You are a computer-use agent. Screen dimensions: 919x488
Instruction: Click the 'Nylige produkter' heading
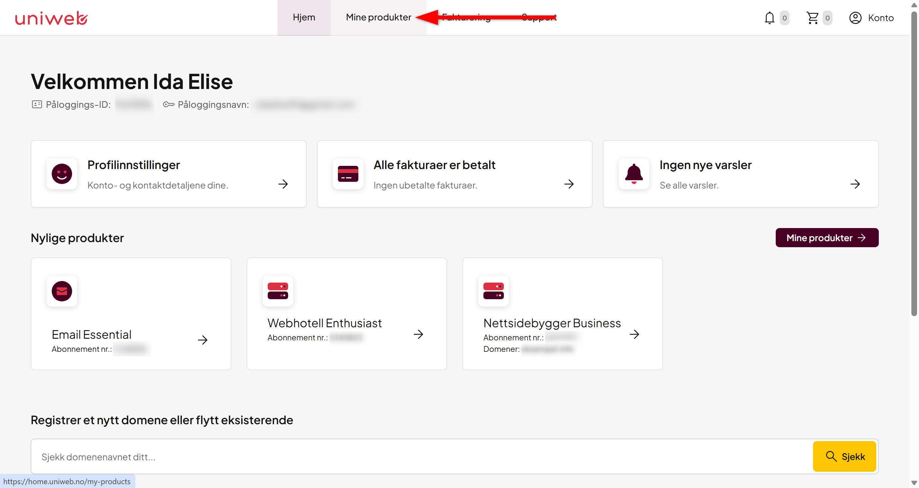pos(77,238)
